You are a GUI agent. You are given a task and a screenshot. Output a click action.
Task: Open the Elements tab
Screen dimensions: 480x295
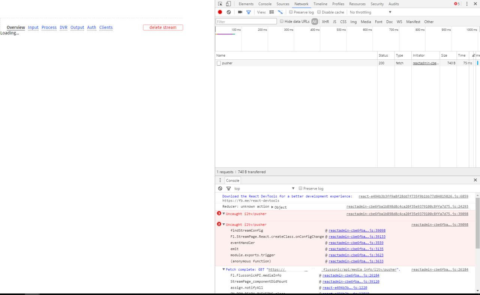click(246, 4)
